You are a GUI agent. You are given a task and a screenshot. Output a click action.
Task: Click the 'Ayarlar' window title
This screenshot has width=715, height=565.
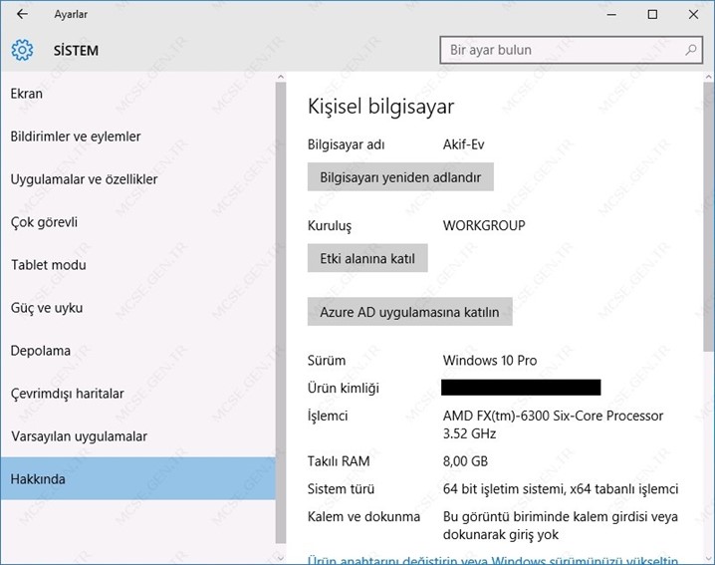[x=71, y=15]
